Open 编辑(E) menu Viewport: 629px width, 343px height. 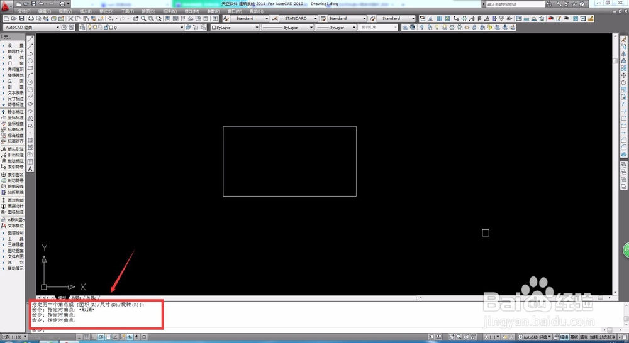point(45,11)
